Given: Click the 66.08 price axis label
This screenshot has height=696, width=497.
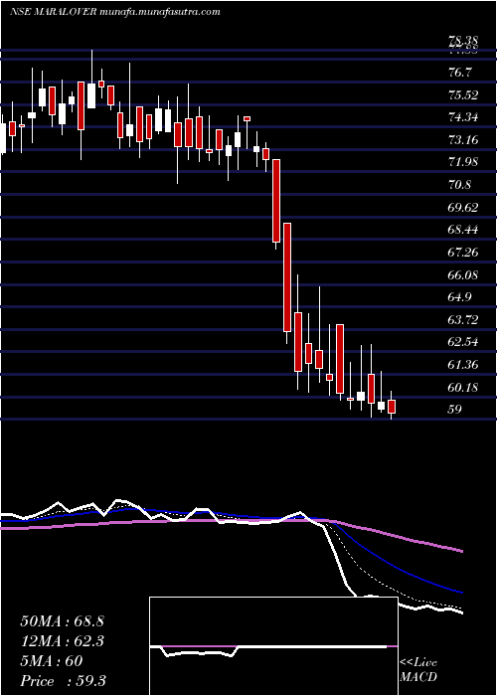Looking at the screenshot, I should (464, 275).
